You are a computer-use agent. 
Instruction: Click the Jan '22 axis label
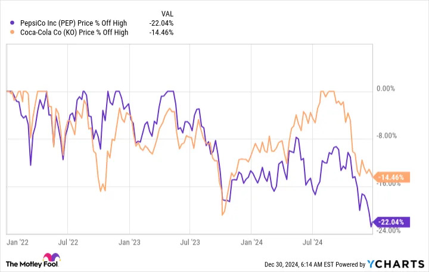coord(17,242)
